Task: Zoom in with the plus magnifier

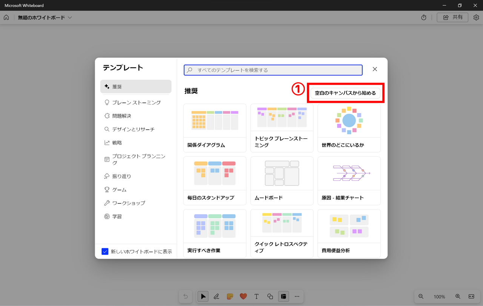Action: pos(458,297)
